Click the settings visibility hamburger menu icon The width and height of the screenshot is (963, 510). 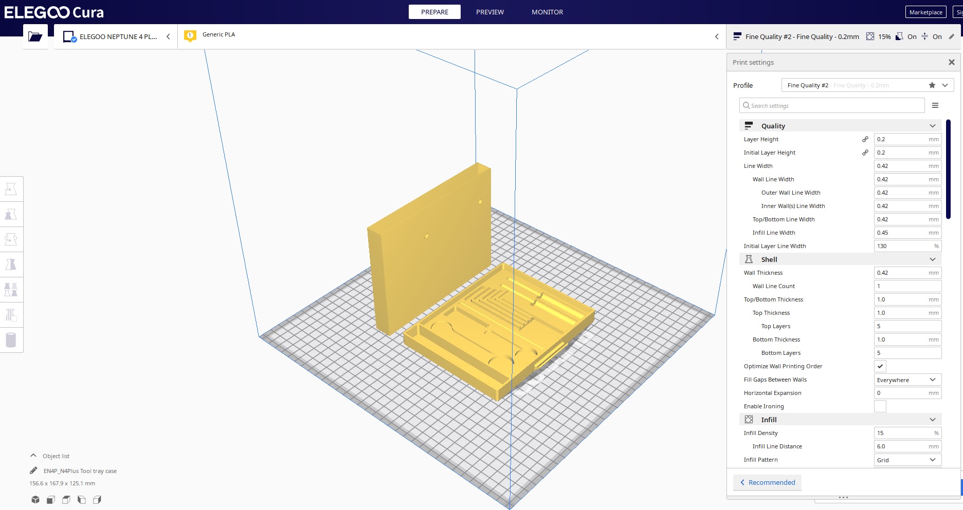(935, 105)
